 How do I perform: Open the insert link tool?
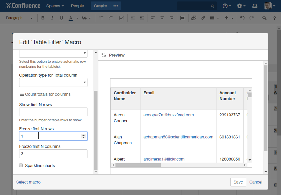(203, 18)
